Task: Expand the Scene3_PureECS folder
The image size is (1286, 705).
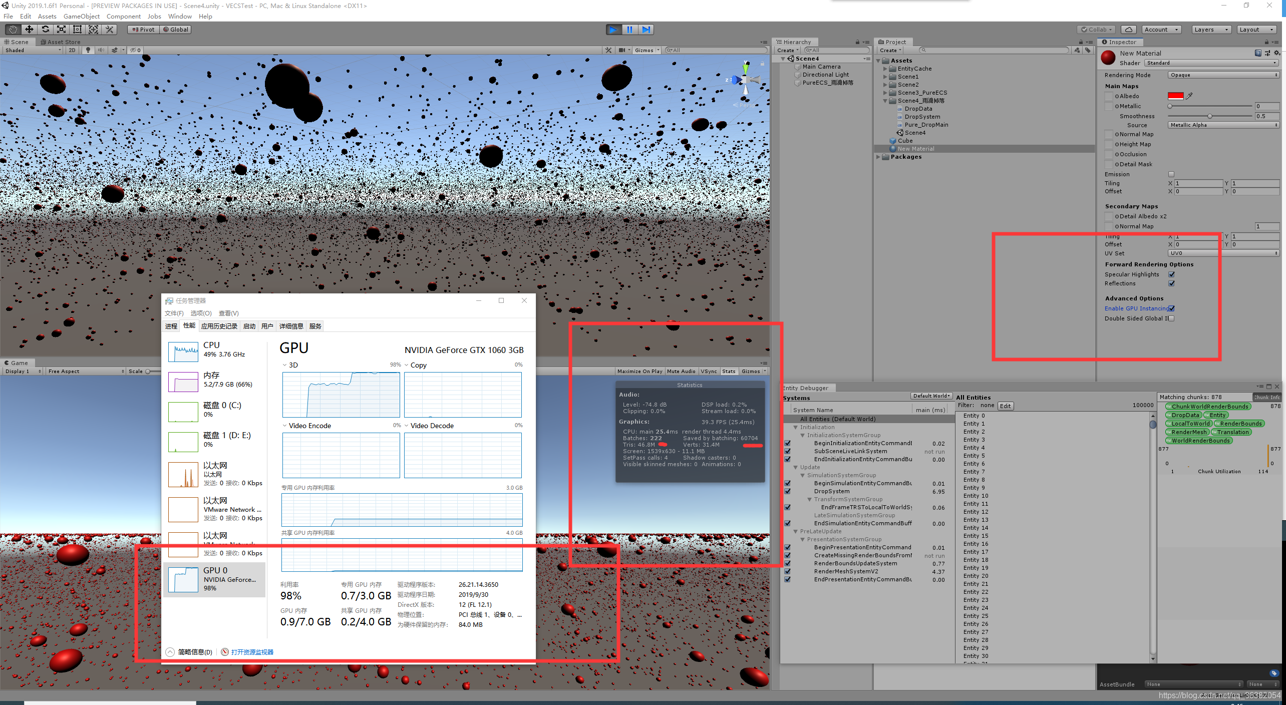Action: click(x=885, y=93)
